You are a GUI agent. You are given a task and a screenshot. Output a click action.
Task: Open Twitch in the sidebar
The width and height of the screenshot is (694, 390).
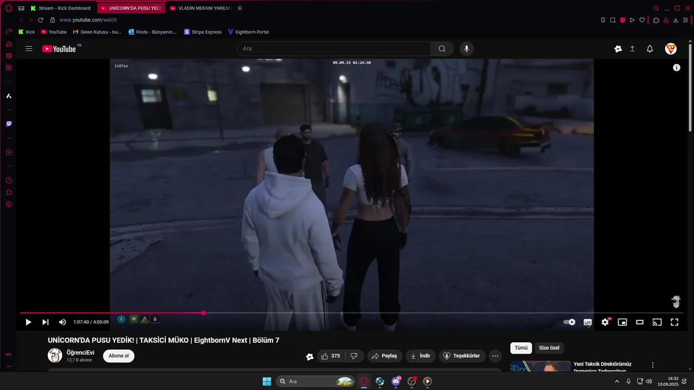9,124
